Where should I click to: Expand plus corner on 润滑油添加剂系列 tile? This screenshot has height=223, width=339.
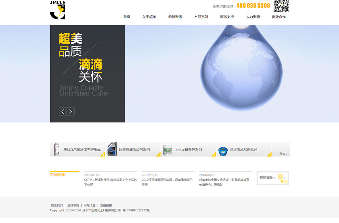point(269,154)
